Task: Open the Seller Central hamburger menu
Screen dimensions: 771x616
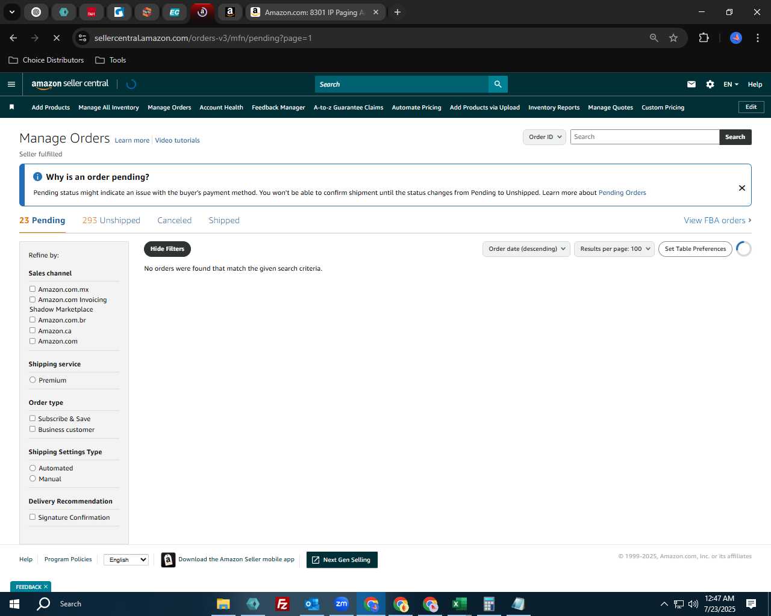Action: [11, 84]
